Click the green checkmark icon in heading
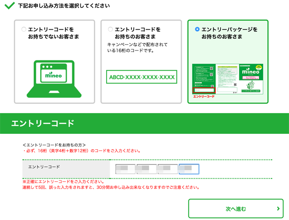 pyautogui.click(x=9, y=5)
